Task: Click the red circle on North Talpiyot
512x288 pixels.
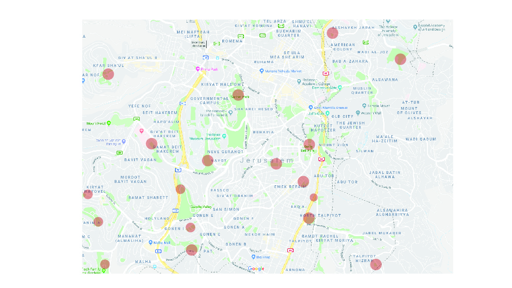Action: coord(309,218)
